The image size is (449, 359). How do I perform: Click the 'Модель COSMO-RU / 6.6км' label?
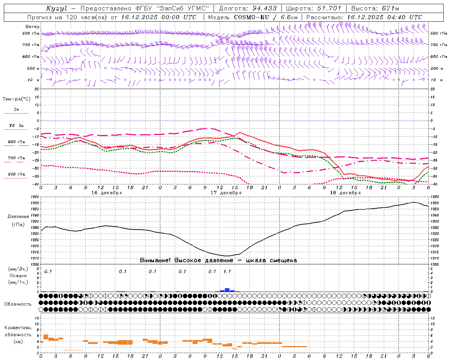click(x=253, y=17)
